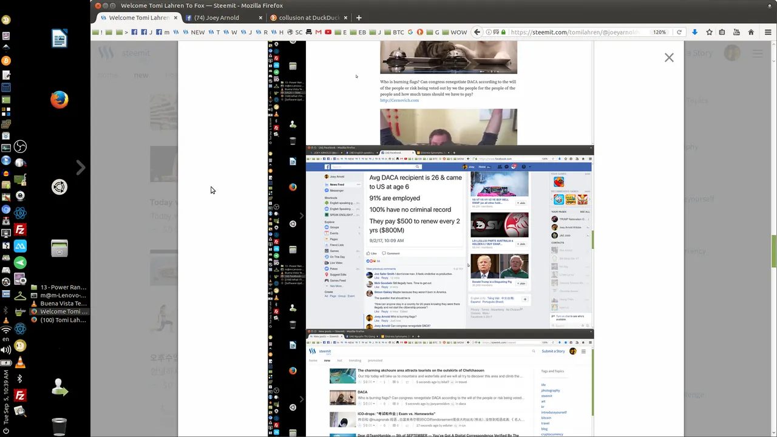777x437 pixels.
Task: Click the video thumbnail of the man
Action: click(x=449, y=127)
